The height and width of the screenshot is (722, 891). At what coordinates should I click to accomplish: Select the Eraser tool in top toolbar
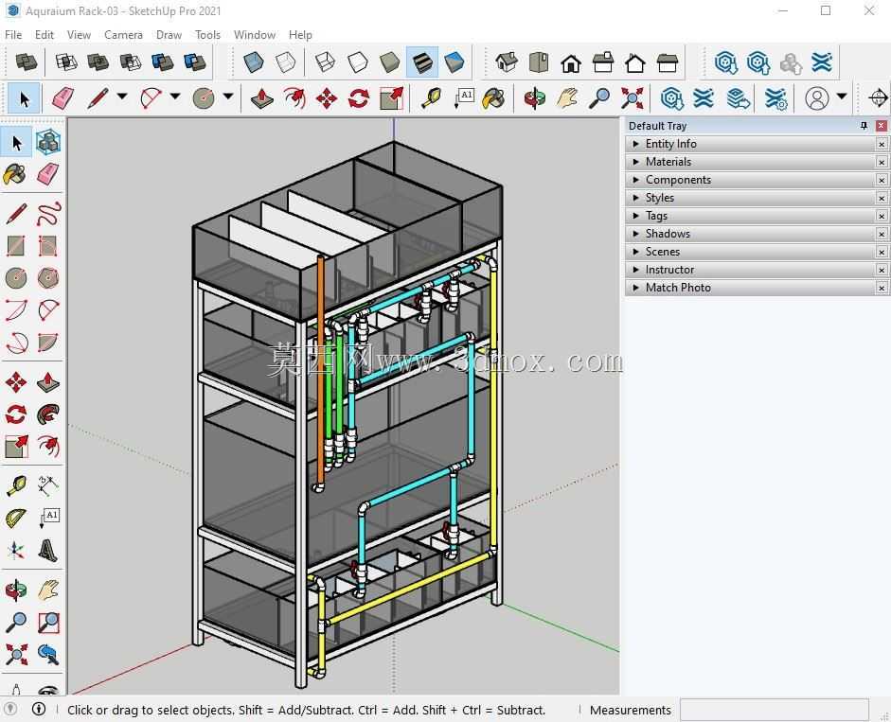coord(62,98)
